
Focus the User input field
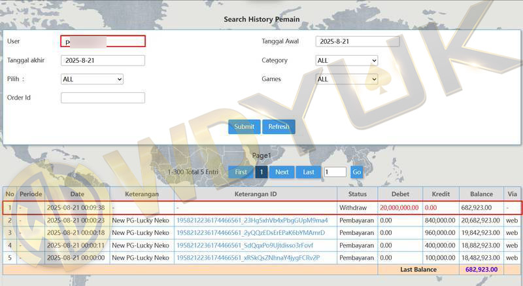[x=103, y=41]
